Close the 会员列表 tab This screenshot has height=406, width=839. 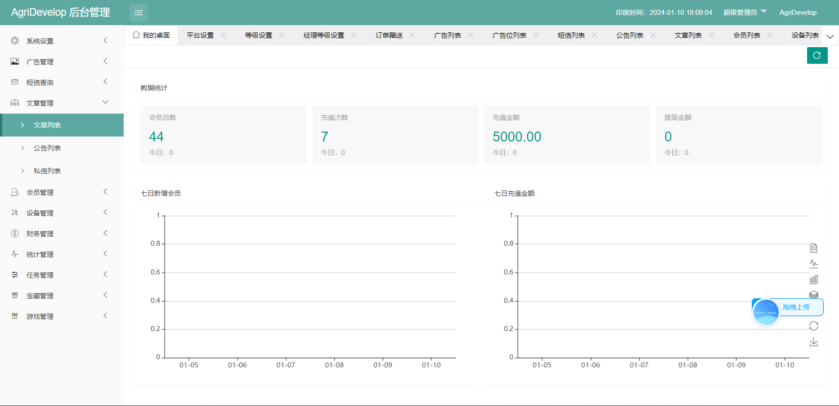coord(770,35)
